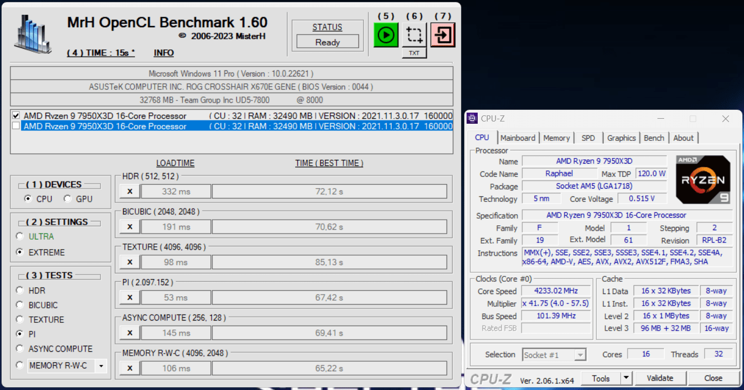Click the Microsoft Windows 11 Pro info row
744x390 pixels.
[x=231, y=73]
